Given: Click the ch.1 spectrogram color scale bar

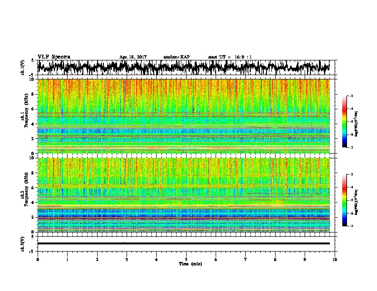Looking at the screenshot, I should pos(344,122).
